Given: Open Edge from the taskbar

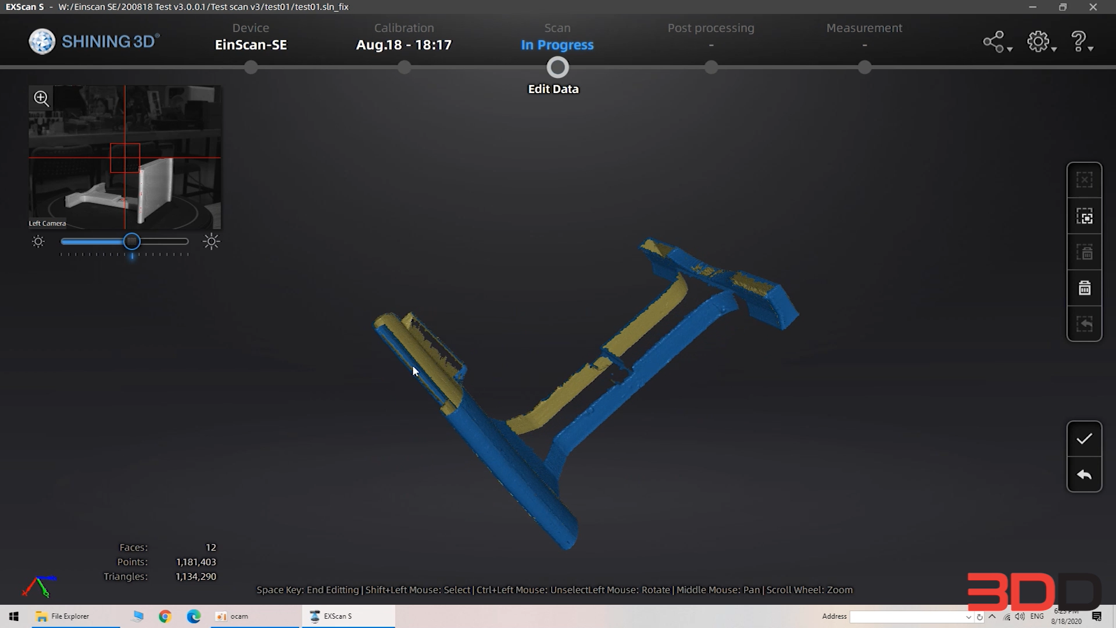Looking at the screenshot, I should click(194, 616).
